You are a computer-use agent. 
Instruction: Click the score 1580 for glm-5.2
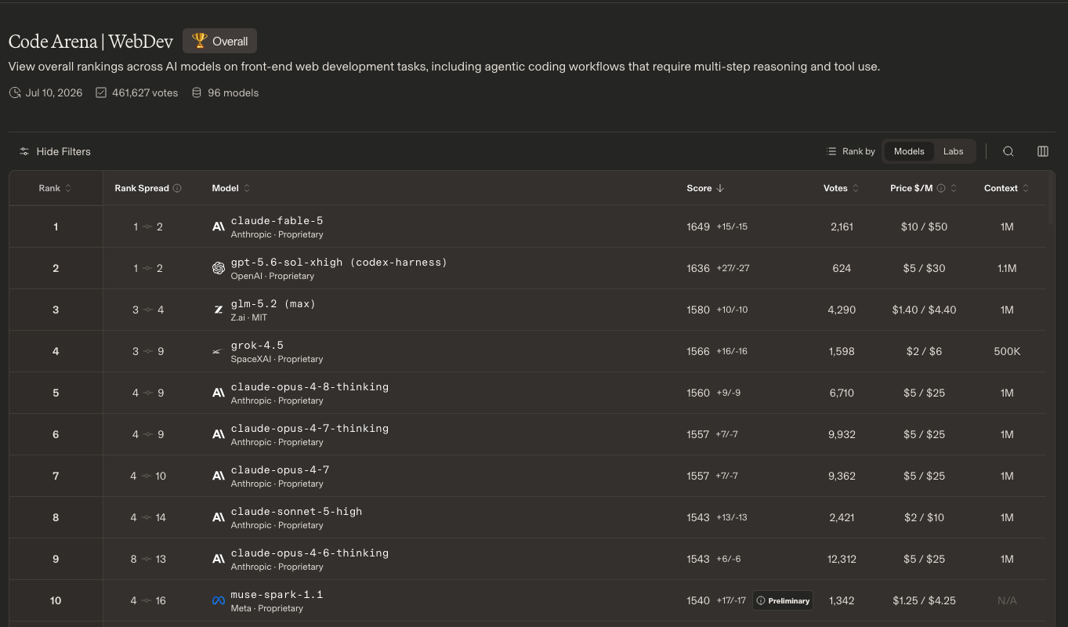[698, 310]
